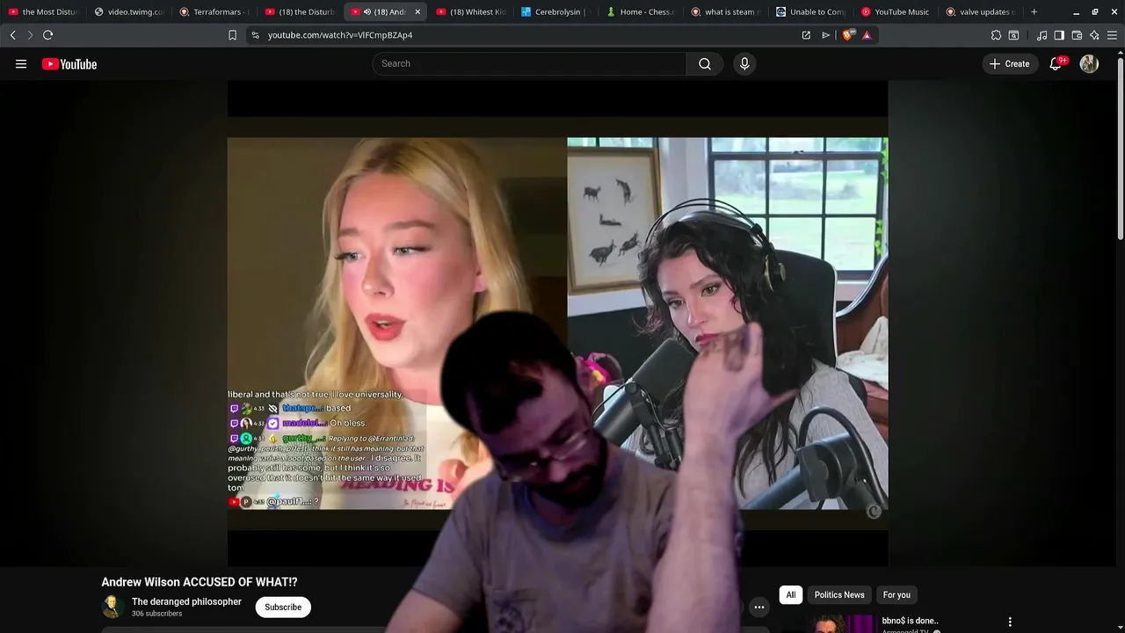Select the 'Politics News' filter chip
This screenshot has width=1125, height=633.
point(839,595)
